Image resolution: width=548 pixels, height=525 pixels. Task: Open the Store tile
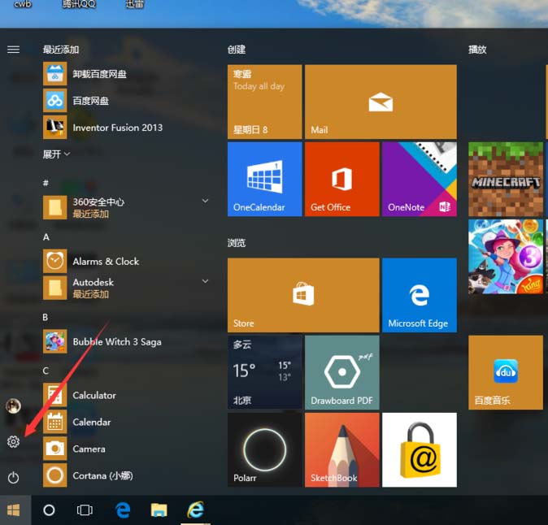coord(302,296)
